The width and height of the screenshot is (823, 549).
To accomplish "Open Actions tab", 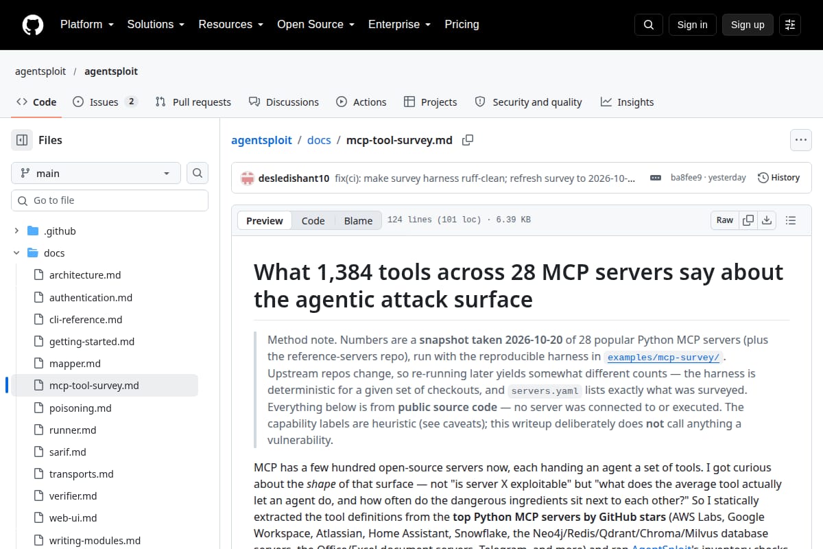I will tap(361, 102).
